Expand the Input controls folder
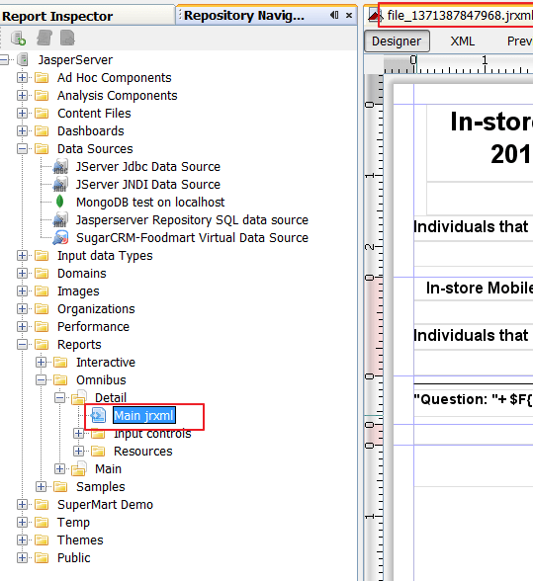 tap(78, 433)
